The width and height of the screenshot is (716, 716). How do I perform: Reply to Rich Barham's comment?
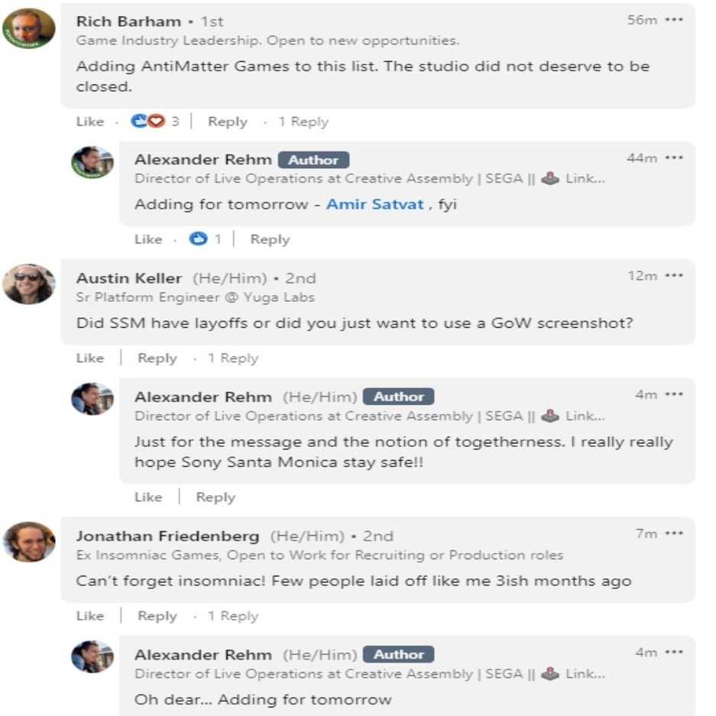tap(228, 121)
